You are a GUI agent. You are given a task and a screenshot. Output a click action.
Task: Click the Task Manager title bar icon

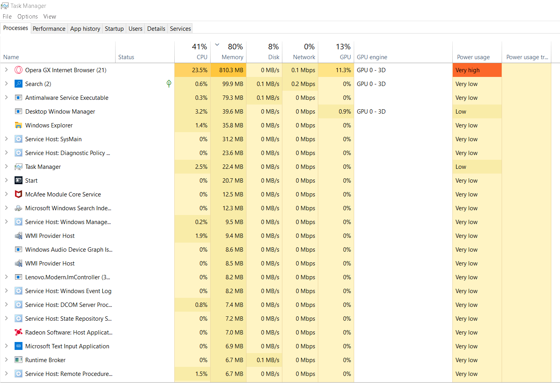5,6
